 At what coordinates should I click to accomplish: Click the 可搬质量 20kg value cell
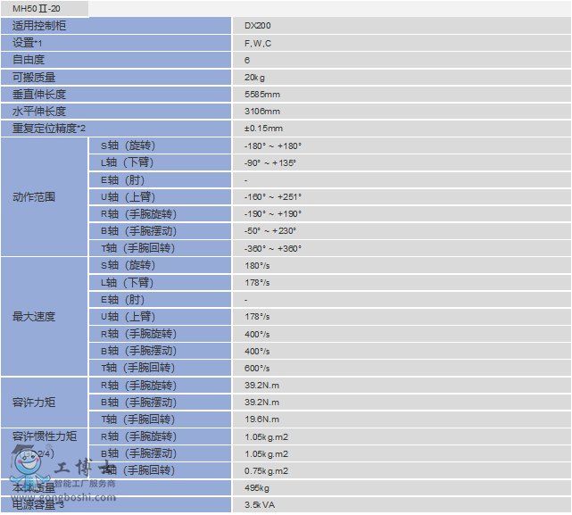coord(254,78)
